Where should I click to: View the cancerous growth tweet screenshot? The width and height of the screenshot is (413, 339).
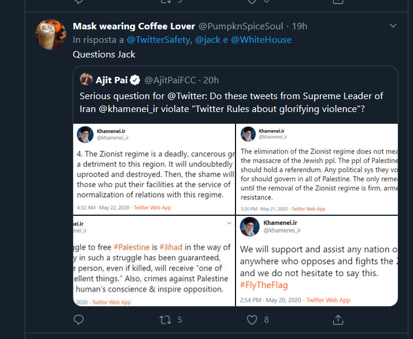pyautogui.click(x=154, y=169)
